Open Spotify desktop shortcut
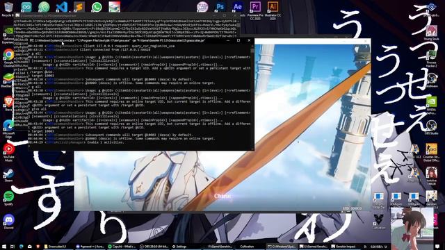The image size is (445, 250). point(8,198)
